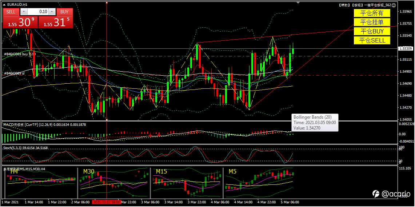Click the '1 Mar 22:00' time label

click(x=57, y=202)
